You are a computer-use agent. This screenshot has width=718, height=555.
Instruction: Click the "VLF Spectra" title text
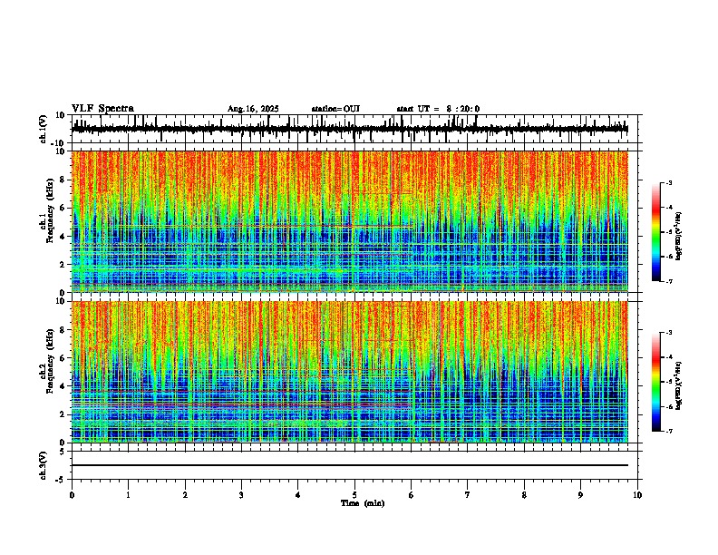coord(102,109)
